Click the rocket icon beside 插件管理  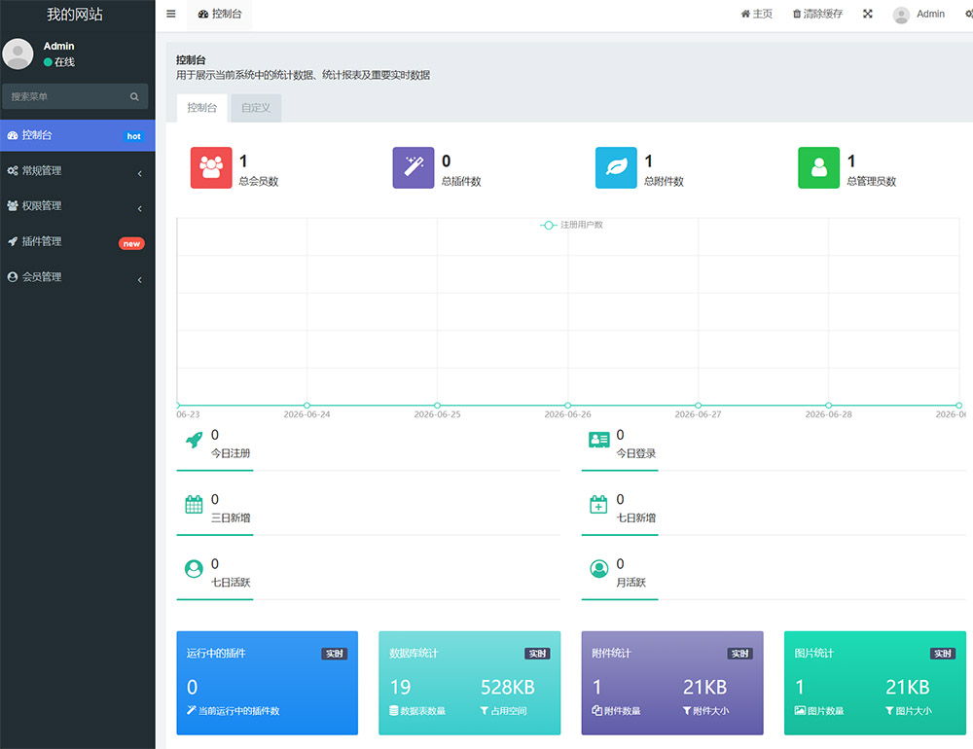coord(13,241)
